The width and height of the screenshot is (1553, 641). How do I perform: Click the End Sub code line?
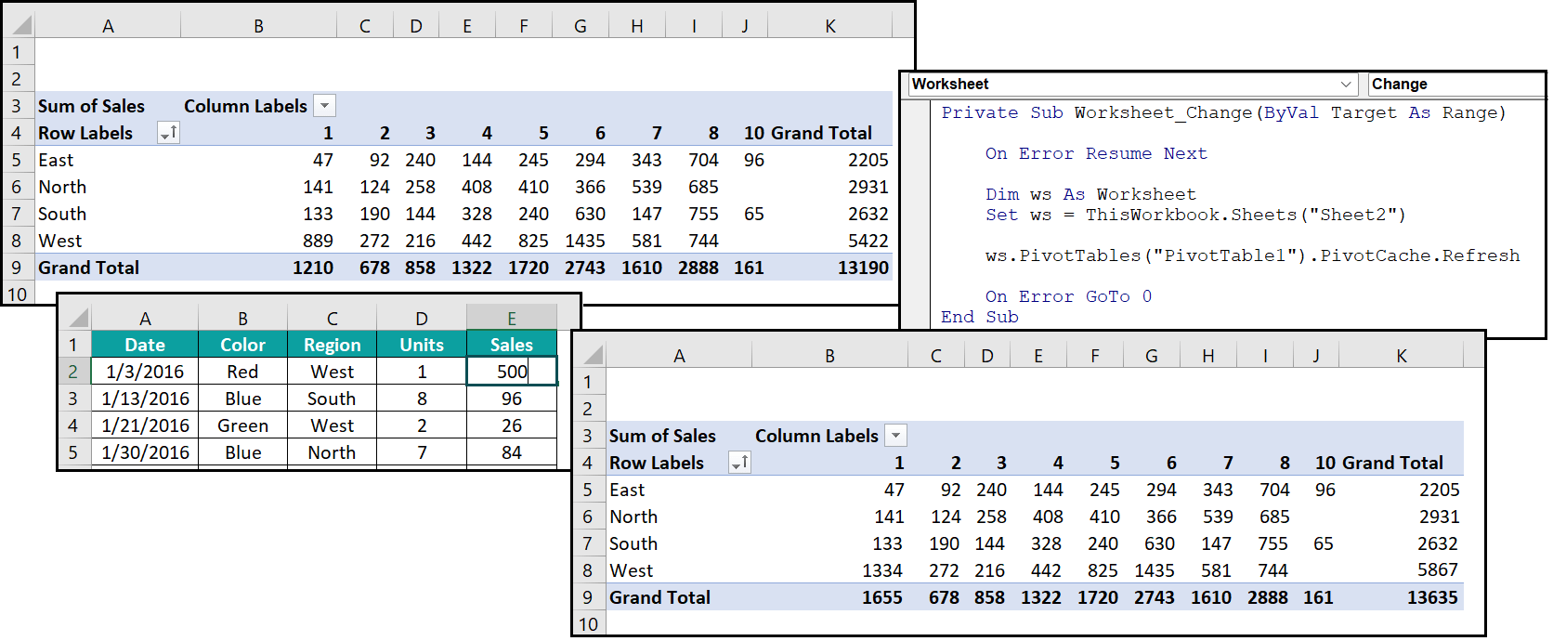979,317
